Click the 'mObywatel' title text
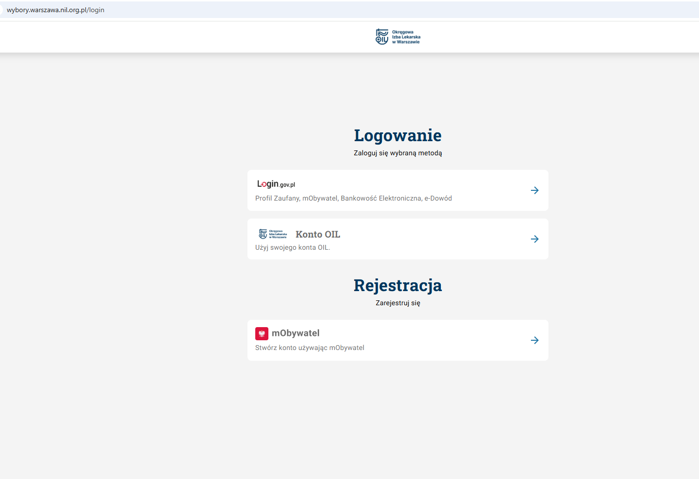This screenshot has width=699, height=479. [296, 333]
